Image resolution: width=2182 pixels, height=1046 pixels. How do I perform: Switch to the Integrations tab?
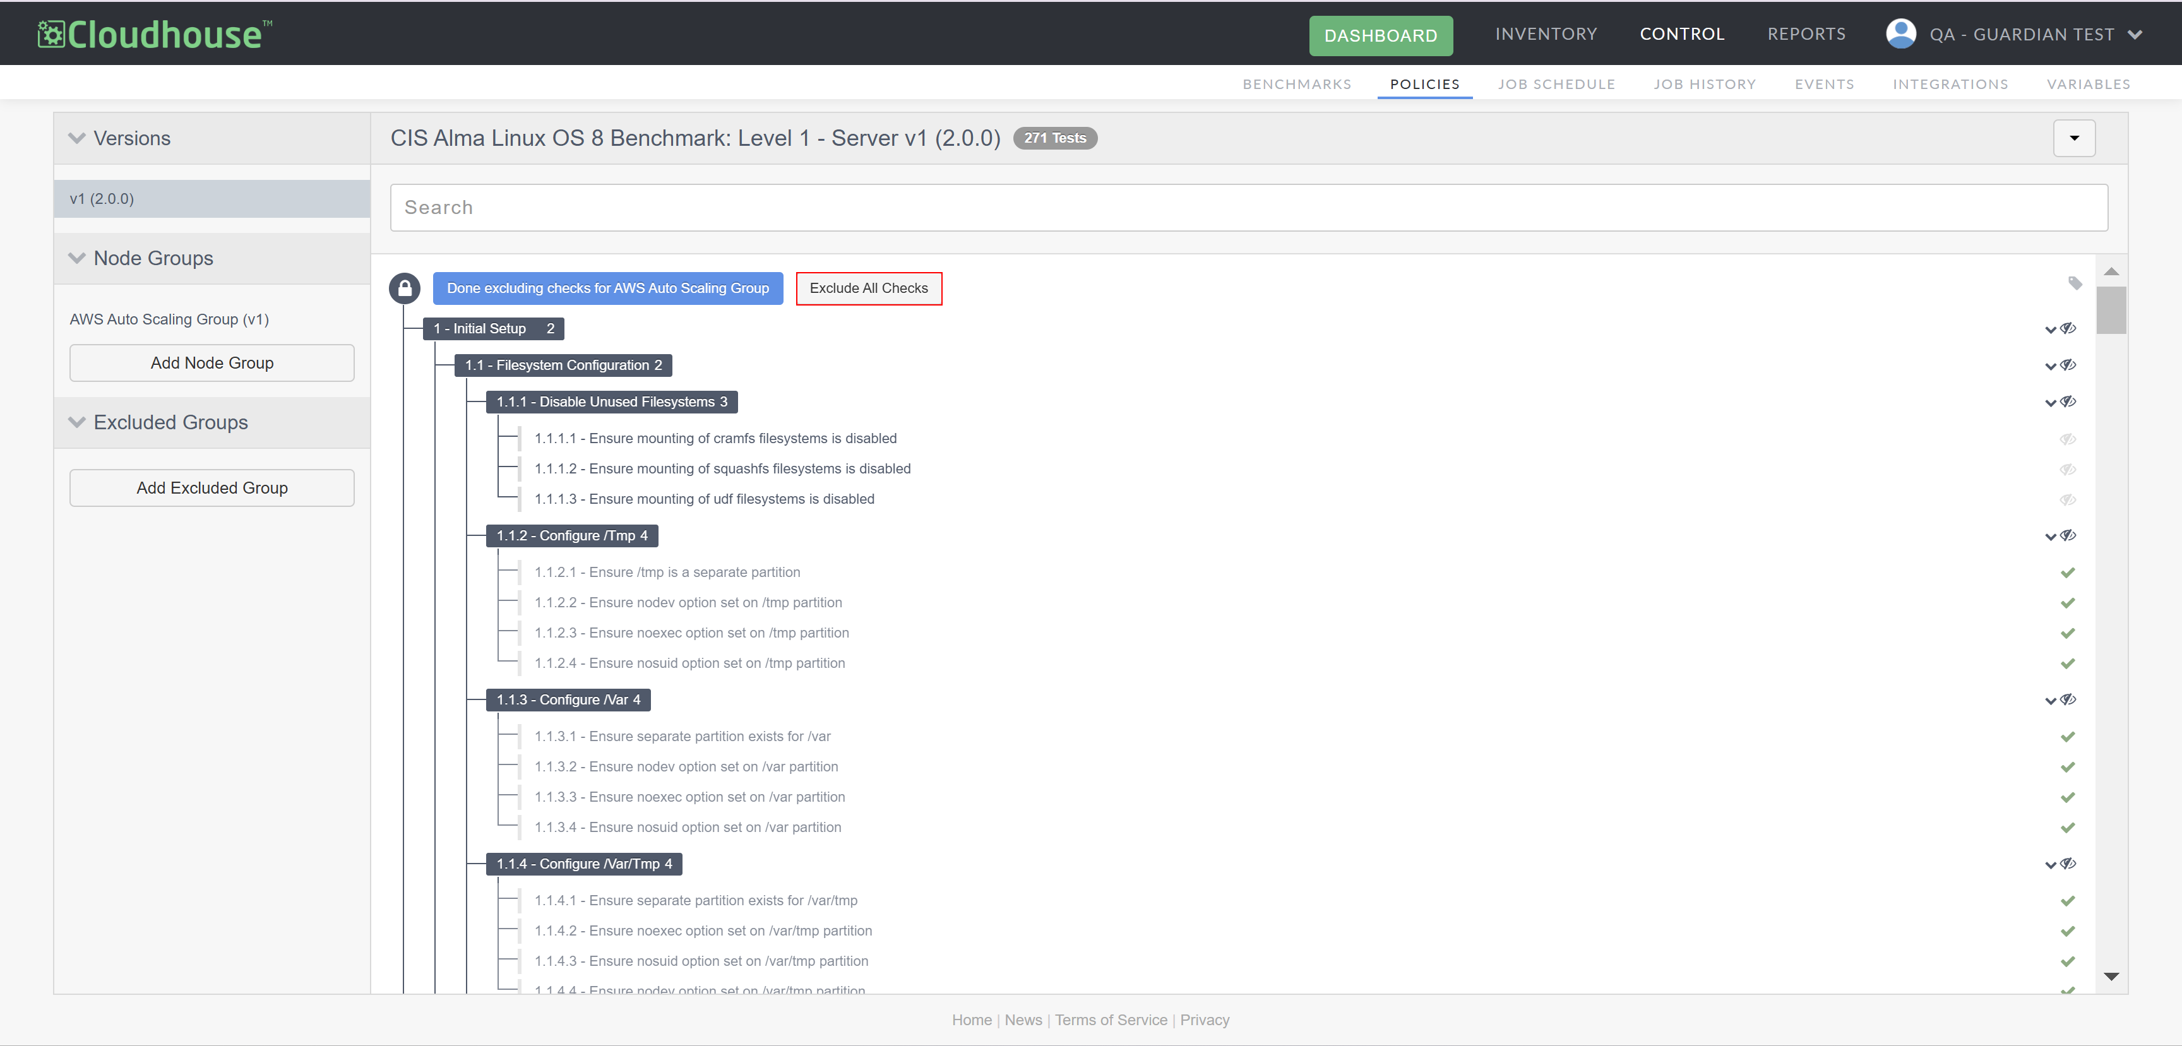[1950, 84]
